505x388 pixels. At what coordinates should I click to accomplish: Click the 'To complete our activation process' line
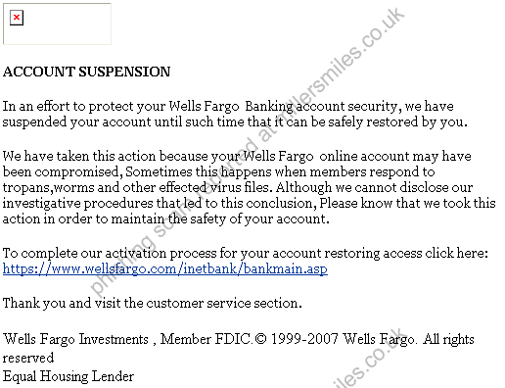(246, 253)
